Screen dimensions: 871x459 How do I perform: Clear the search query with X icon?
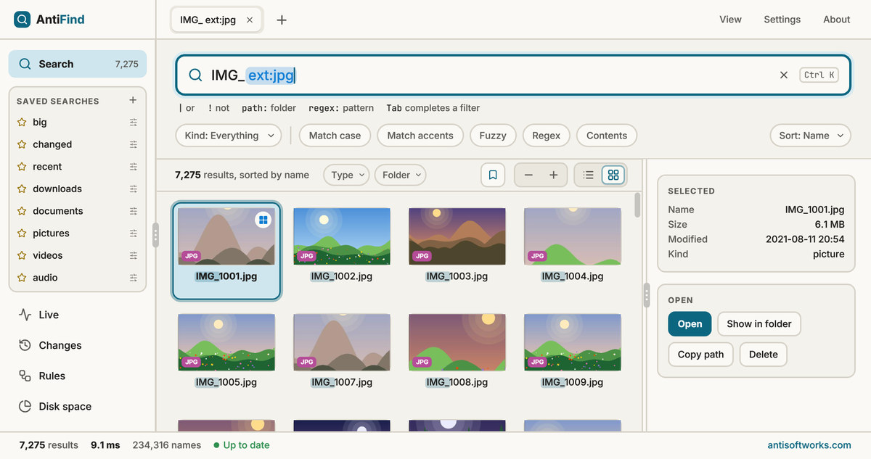pyautogui.click(x=784, y=75)
